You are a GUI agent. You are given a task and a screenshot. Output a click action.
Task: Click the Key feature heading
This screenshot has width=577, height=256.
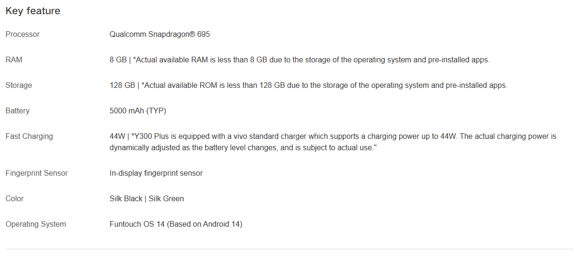click(33, 11)
